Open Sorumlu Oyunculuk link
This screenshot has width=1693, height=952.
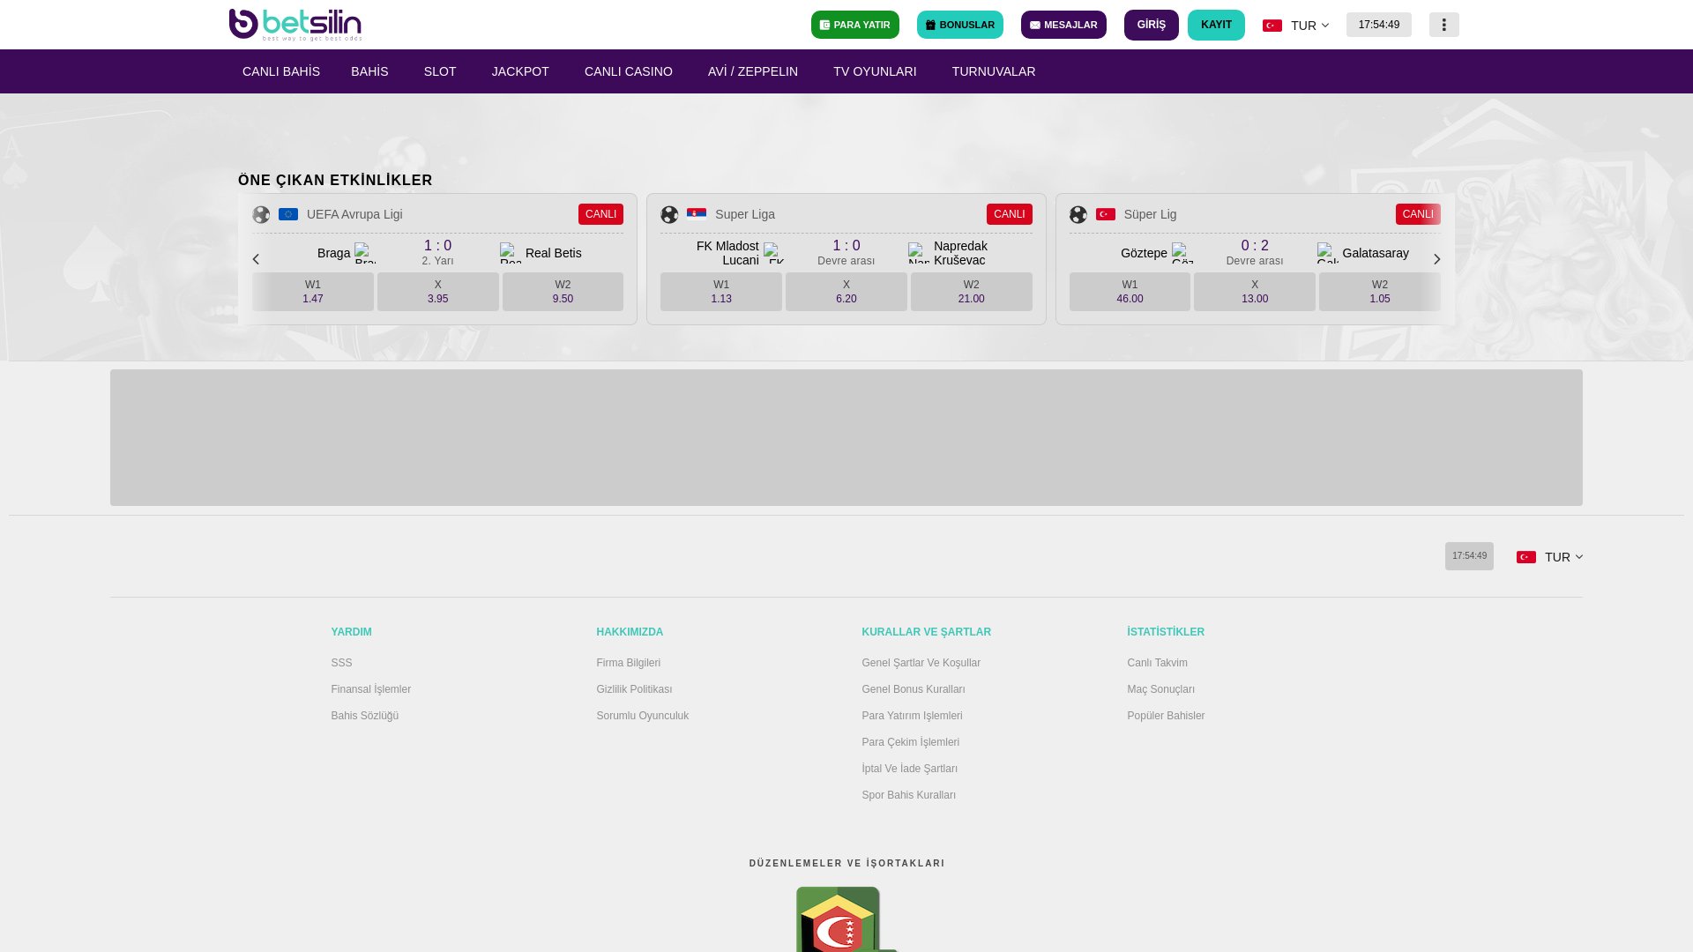click(643, 716)
